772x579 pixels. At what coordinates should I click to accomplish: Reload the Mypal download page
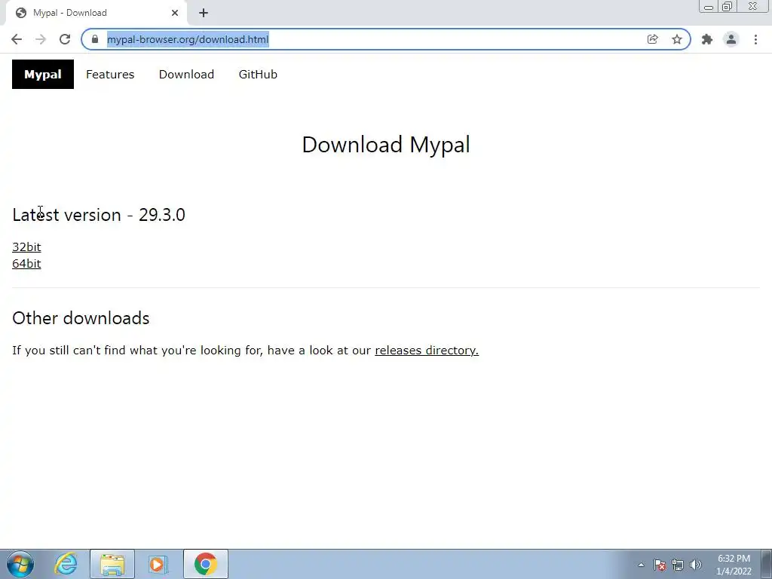coord(65,39)
